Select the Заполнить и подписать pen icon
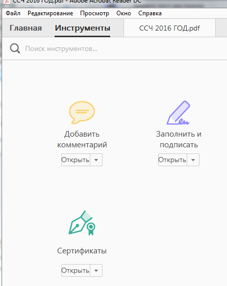 click(x=178, y=113)
